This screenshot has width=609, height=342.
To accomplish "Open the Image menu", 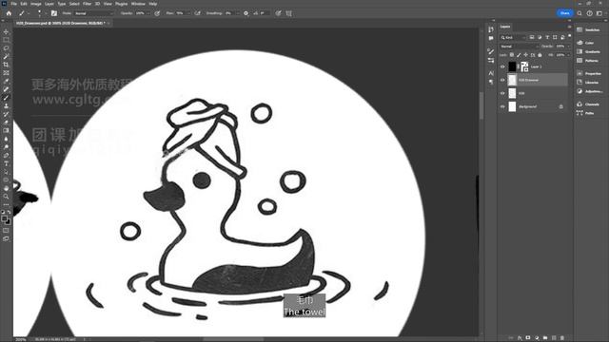I will pyautogui.click(x=36, y=4).
